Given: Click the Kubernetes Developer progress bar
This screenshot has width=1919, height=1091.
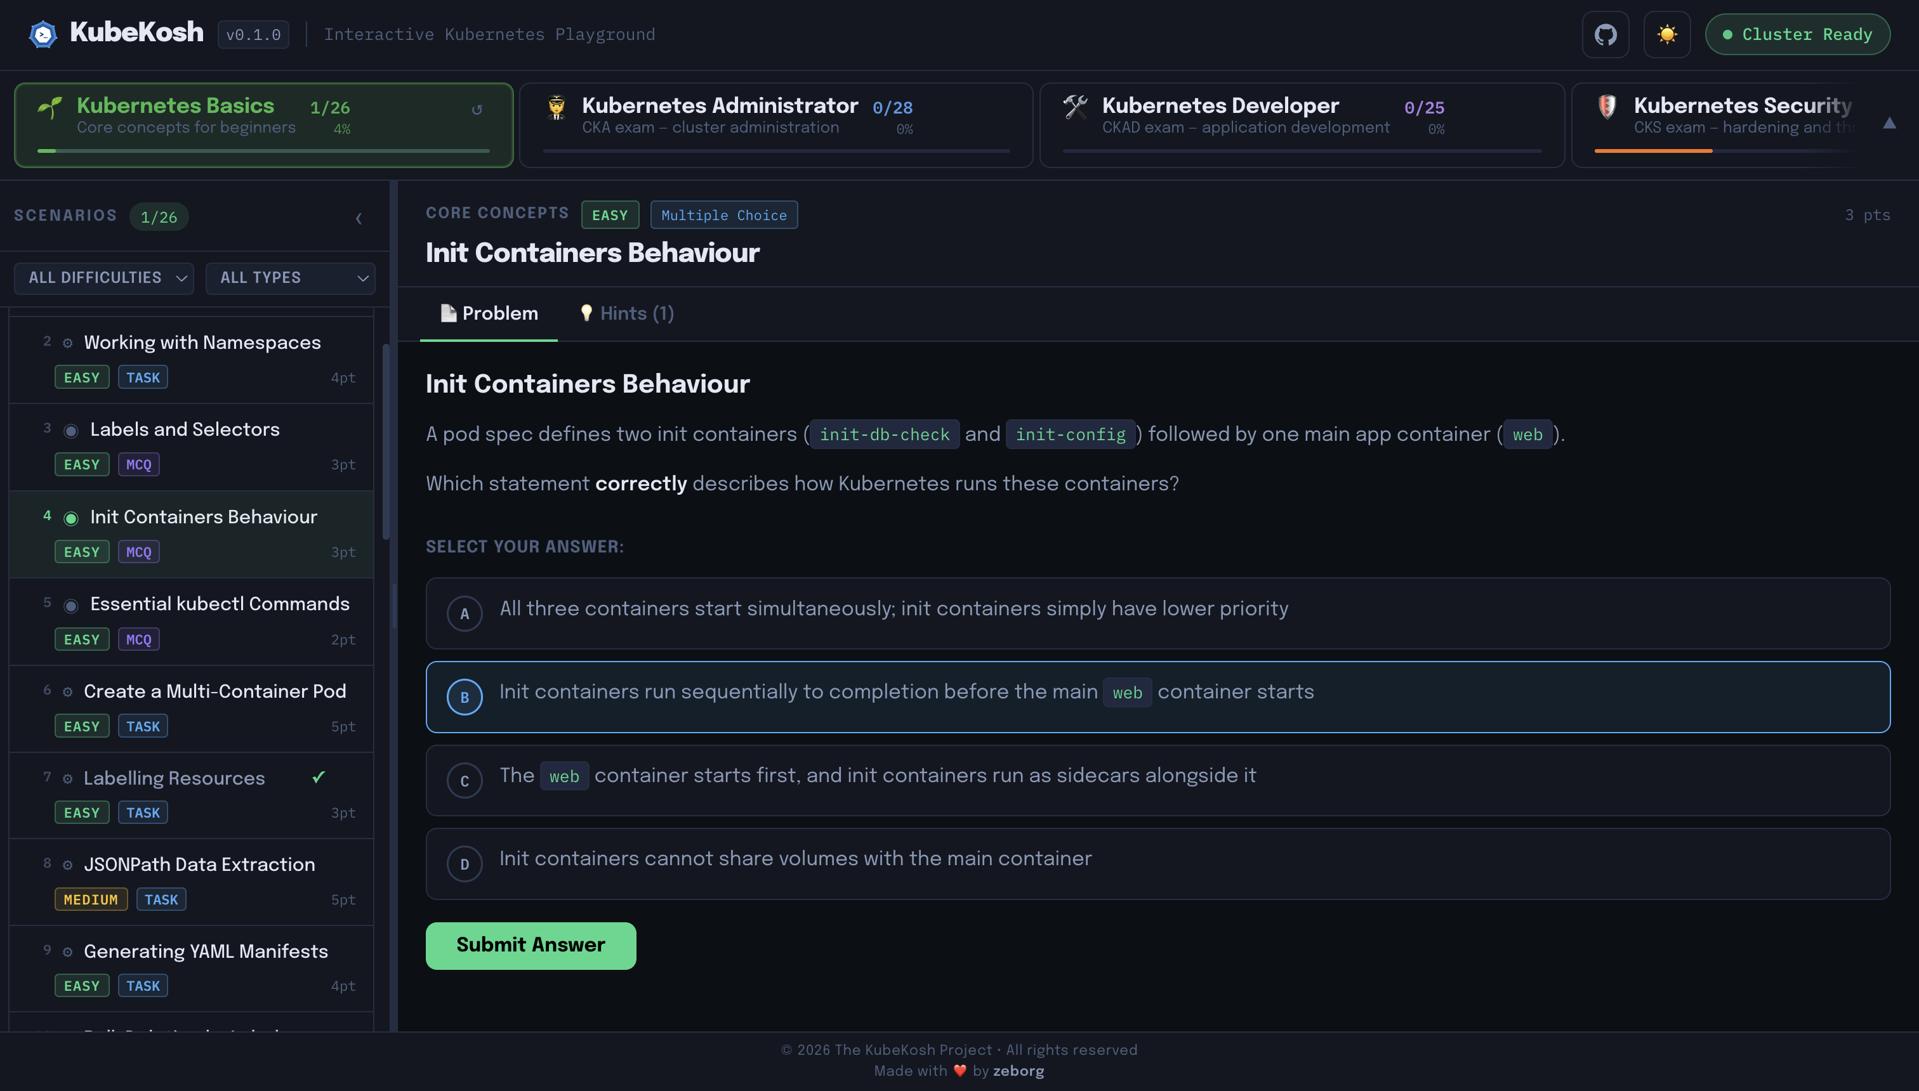Looking at the screenshot, I should [x=1302, y=150].
